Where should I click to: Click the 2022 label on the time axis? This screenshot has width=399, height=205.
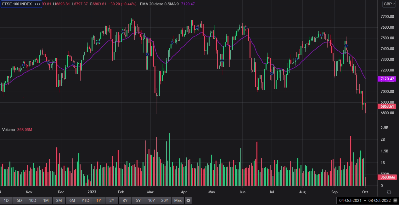click(x=92, y=192)
